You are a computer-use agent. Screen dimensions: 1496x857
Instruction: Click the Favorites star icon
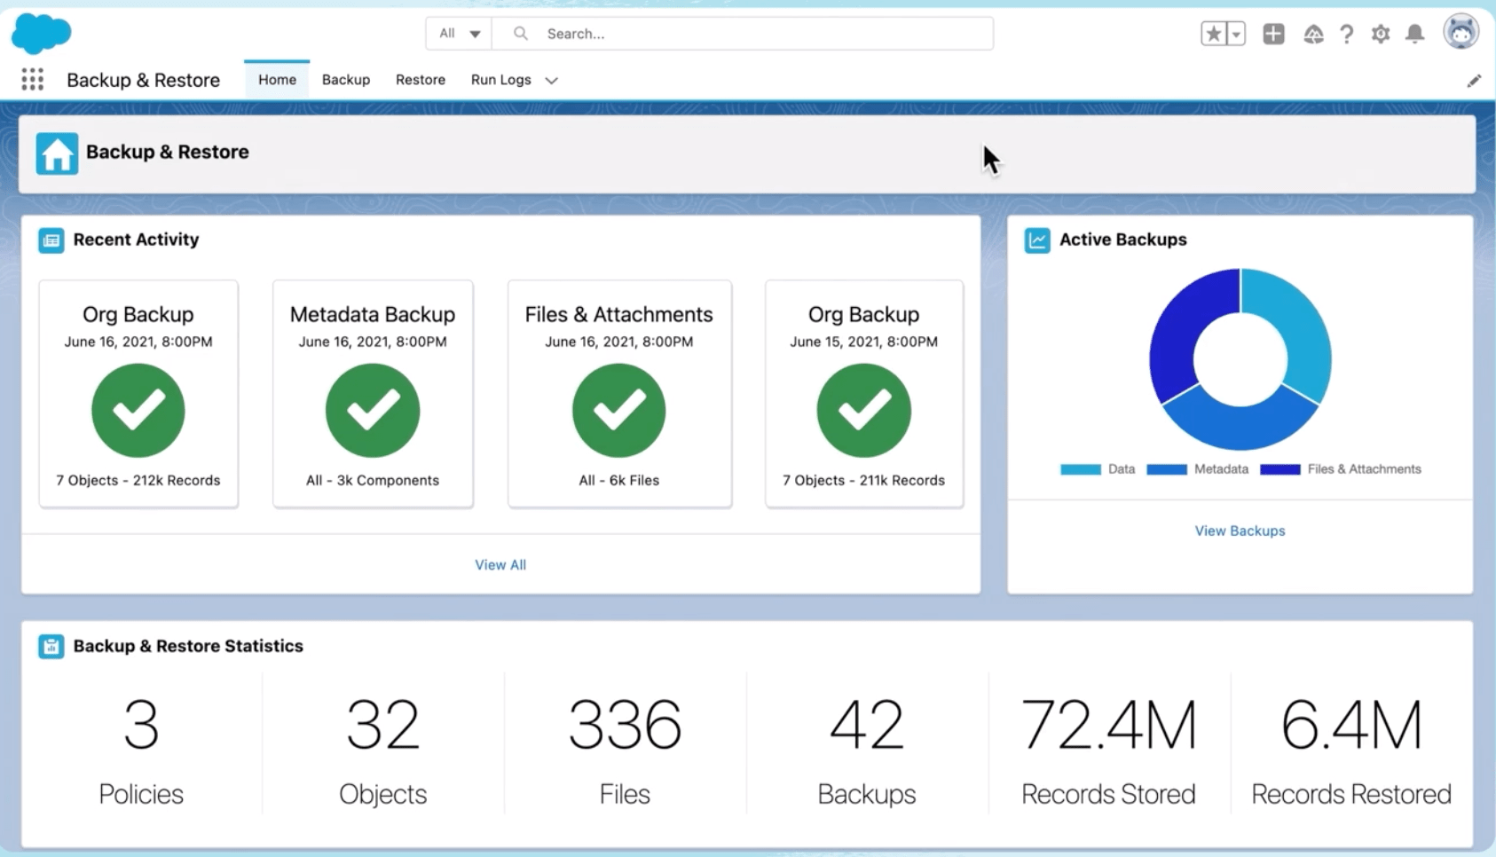1213,34
